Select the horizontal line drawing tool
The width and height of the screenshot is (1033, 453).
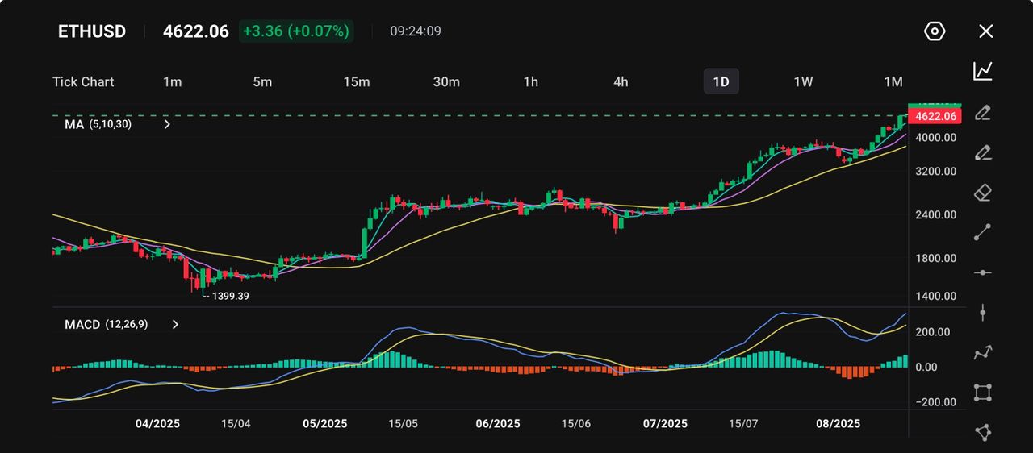coord(982,272)
